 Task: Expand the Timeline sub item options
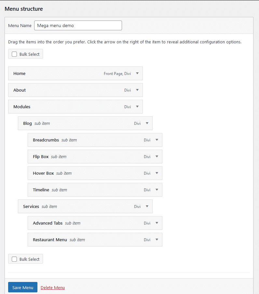(x=157, y=190)
